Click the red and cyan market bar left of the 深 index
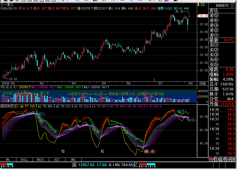Screen dimensions: 238x170 (x=7, y=165)
